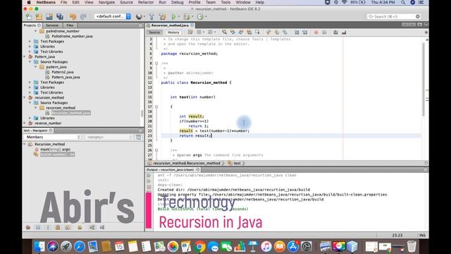Click the New Project toolbar icon
The height and width of the screenshot is (254, 451).
coord(39,17)
